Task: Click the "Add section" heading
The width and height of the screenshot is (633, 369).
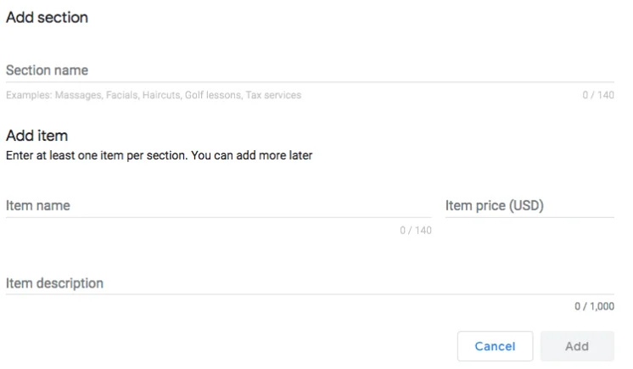Action: tap(47, 17)
